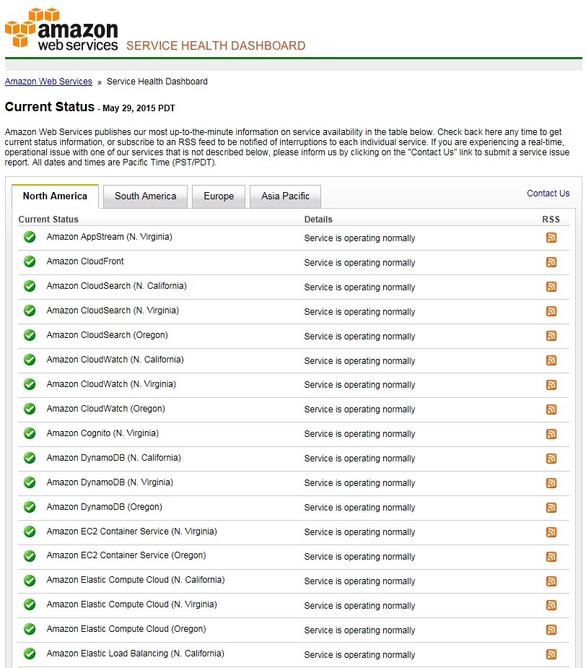Click Amazon Elastic Compute Cloud (N. Virginia) name
Viewport: 586px width, 668px height.
[131, 604]
